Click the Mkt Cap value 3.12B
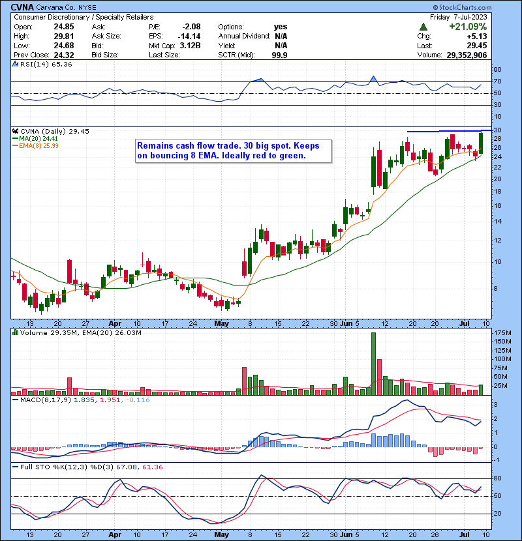 pyautogui.click(x=190, y=46)
